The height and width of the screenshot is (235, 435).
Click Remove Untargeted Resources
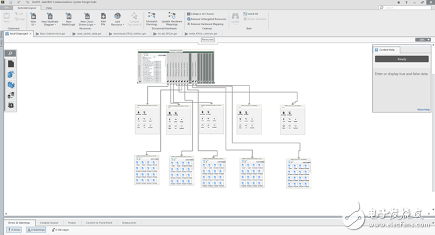[207, 19]
